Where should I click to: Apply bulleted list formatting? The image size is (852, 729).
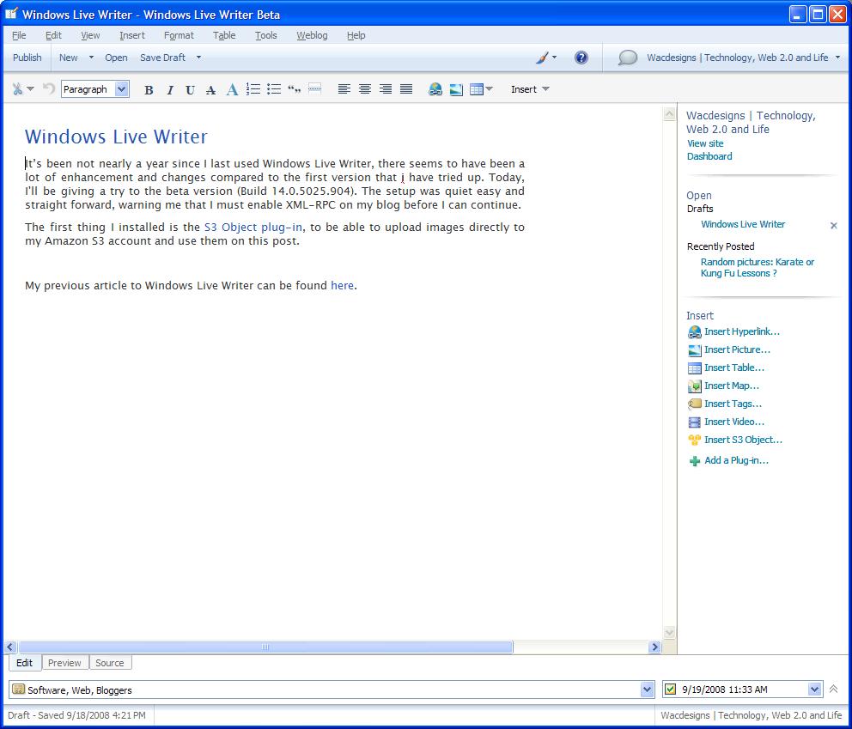(274, 89)
